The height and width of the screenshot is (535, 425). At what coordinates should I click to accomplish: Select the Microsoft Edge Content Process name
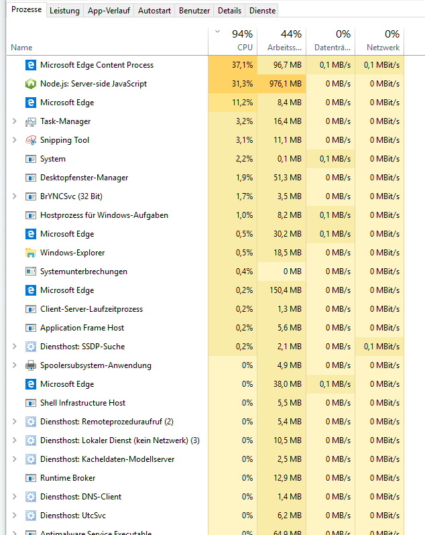point(97,65)
